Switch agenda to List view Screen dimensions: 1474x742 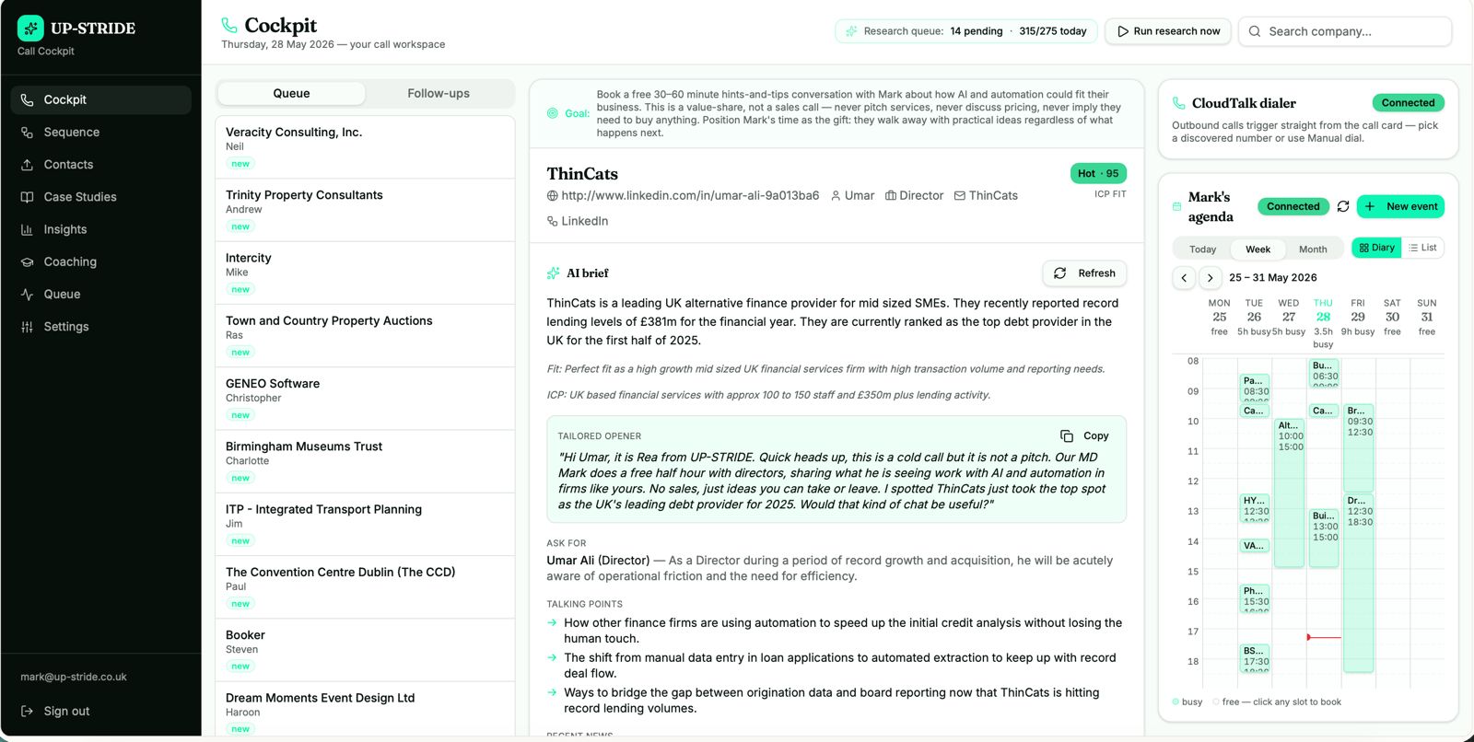1422,248
